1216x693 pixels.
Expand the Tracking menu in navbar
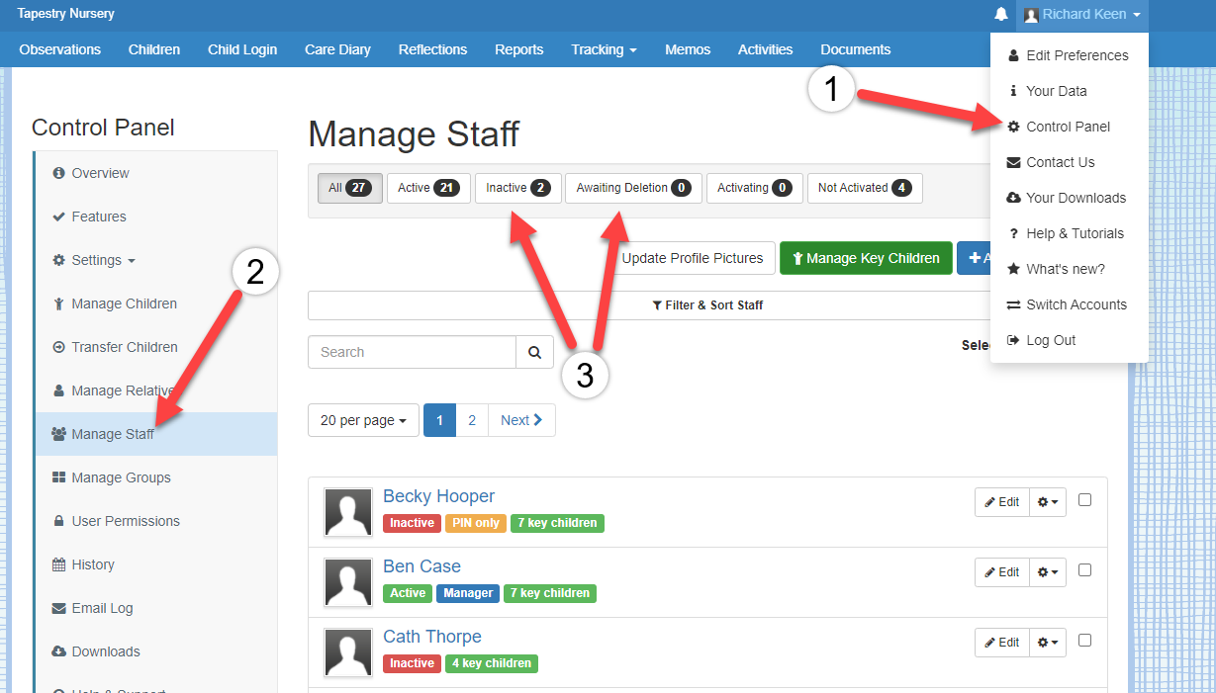click(604, 49)
